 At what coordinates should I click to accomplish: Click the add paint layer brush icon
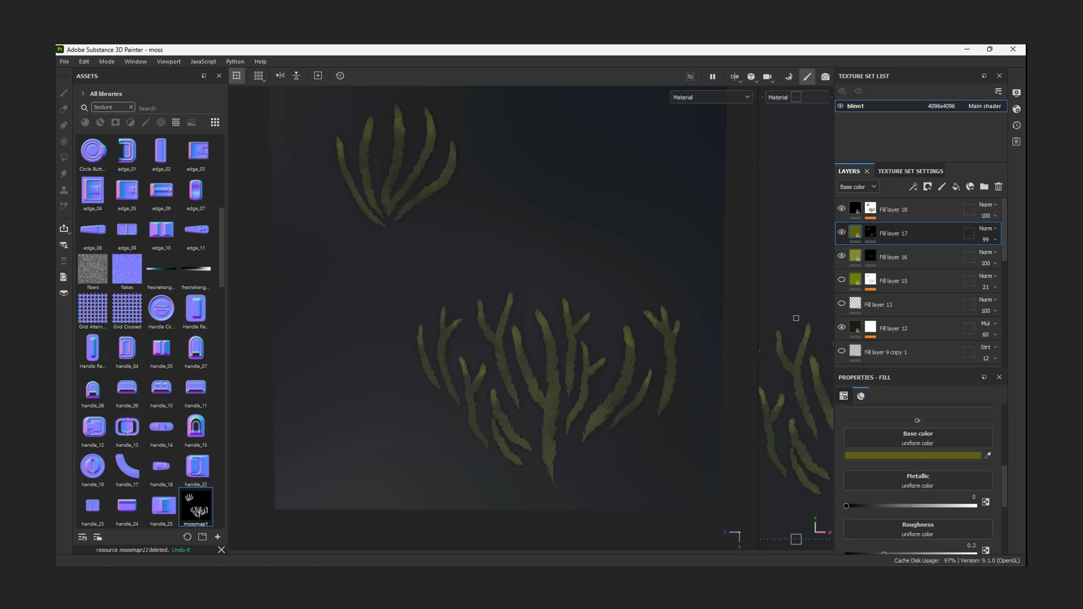tap(941, 187)
